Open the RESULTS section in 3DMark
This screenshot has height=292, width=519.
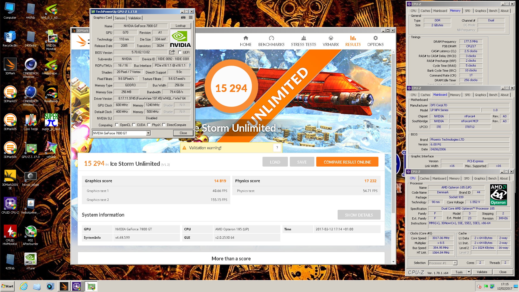click(353, 41)
